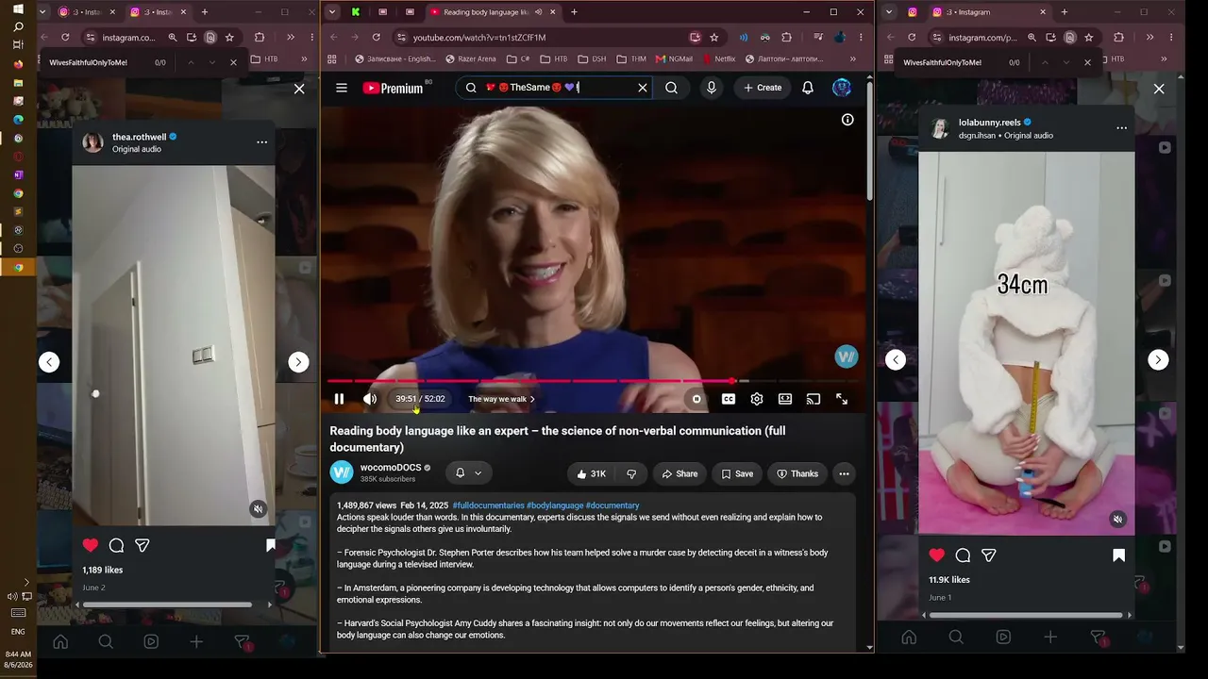Unlike the lolabunny.reels post heart
The image size is (1208, 679).
[x=936, y=555]
